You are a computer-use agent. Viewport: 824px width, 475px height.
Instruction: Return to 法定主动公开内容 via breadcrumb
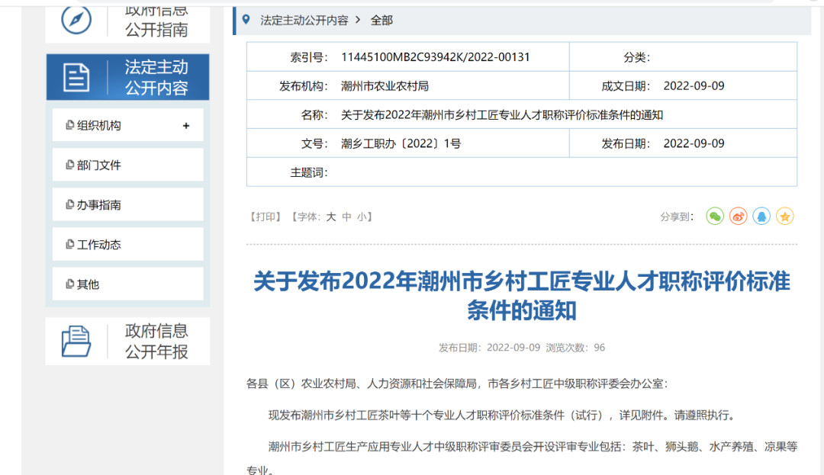click(304, 21)
